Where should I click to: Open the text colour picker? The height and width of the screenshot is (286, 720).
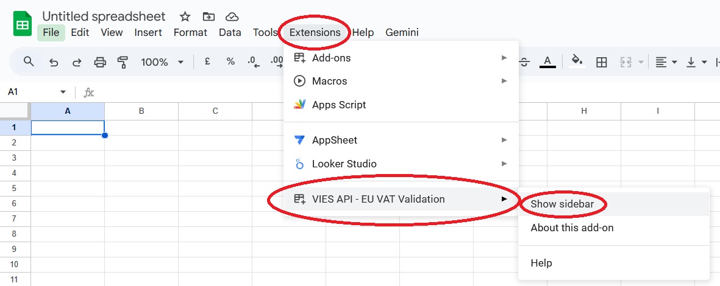(547, 62)
